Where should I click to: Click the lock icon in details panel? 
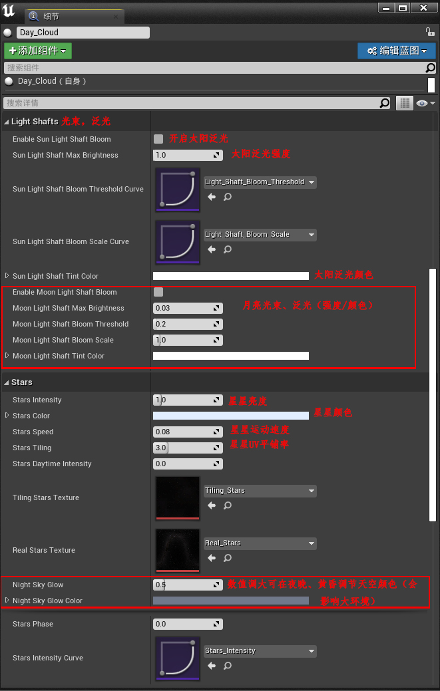pos(430,32)
